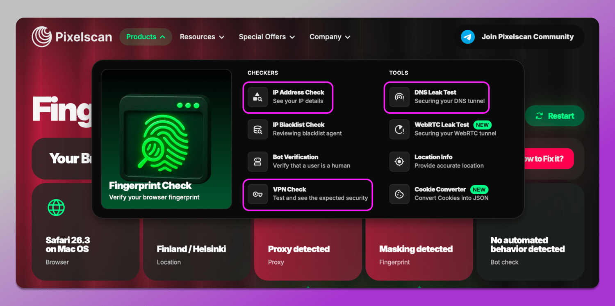Click the IP Blacklist Check database icon
This screenshot has height=306, width=615.
[x=257, y=129]
